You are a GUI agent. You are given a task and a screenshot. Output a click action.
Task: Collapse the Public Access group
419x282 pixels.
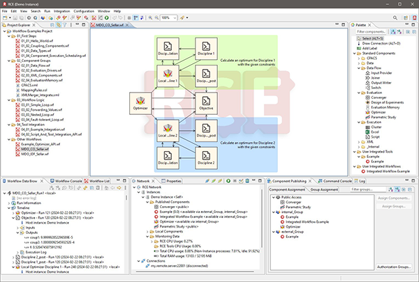click(x=273, y=197)
